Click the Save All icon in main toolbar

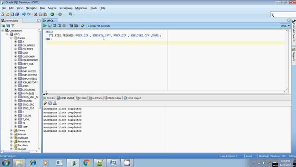17,14
